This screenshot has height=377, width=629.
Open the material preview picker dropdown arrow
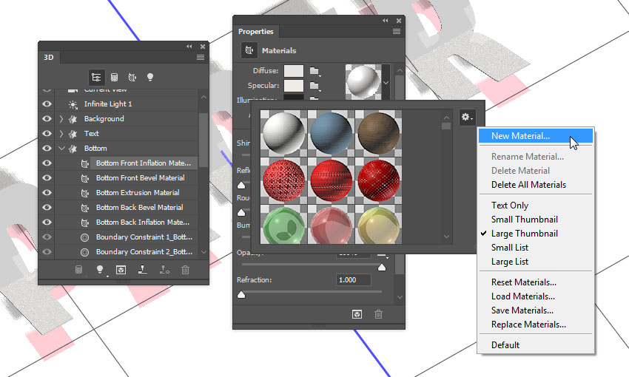[386, 83]
